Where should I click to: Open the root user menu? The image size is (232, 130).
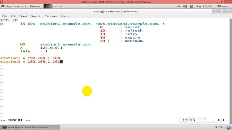223,6
